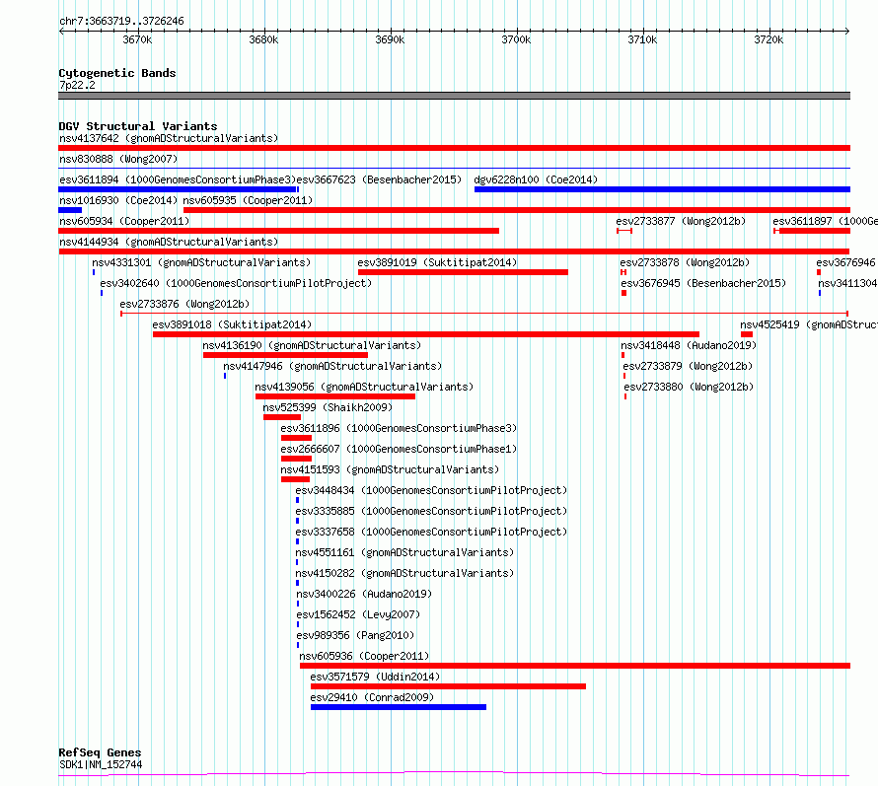
Task: Click the blue bar under dgv6228n100
Action: [x=662, y=189]
